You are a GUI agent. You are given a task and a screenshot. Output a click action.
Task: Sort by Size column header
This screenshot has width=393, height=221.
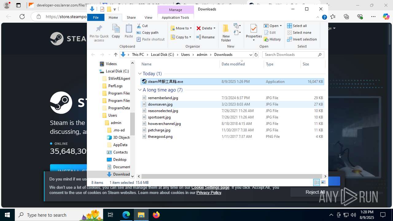(x=313, y=64)
